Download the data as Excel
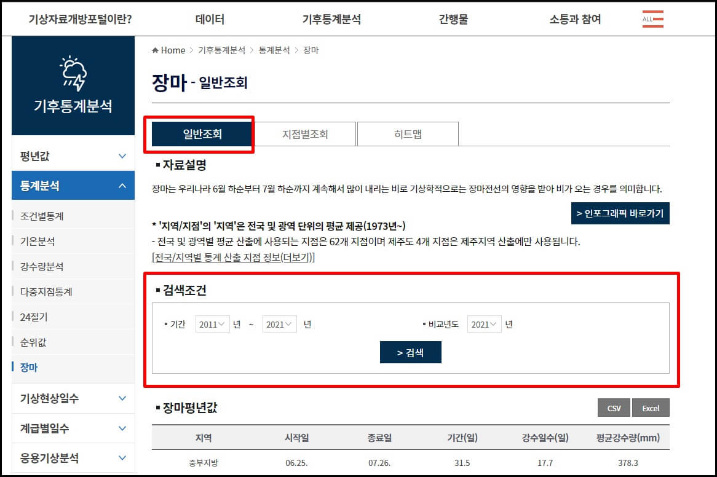 coord(651,408)
